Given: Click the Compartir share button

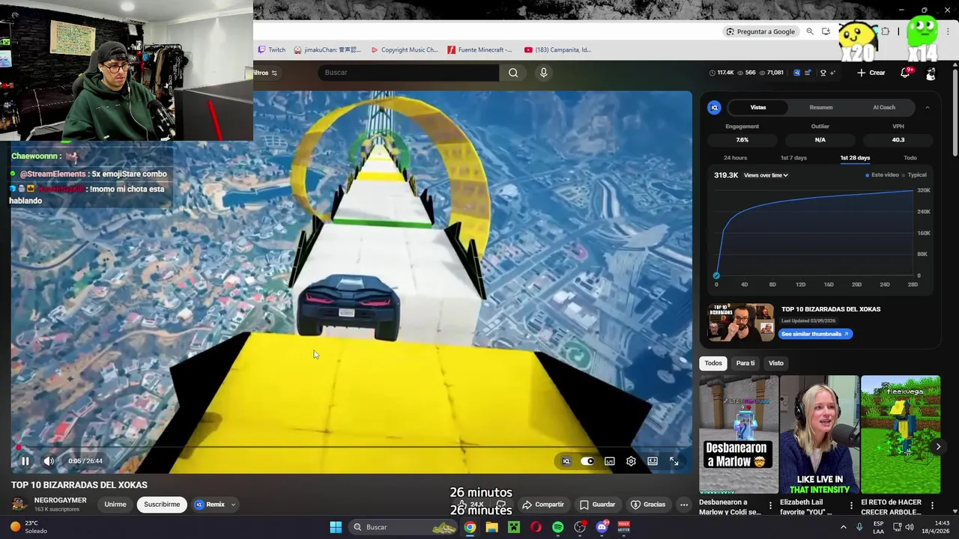Looking at the screenshot, I should (x=543, y=505).
